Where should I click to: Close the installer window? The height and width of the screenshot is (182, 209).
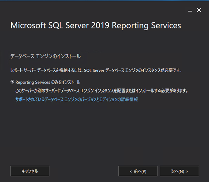coord(199,10)
